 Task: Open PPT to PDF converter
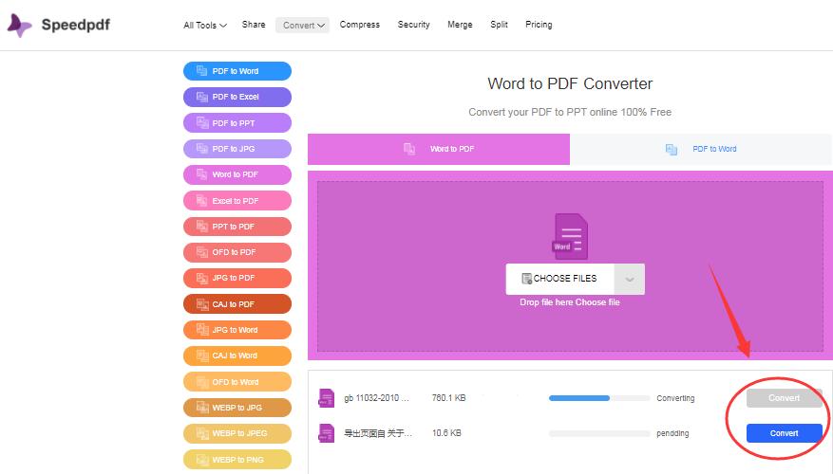coord(237,227)
